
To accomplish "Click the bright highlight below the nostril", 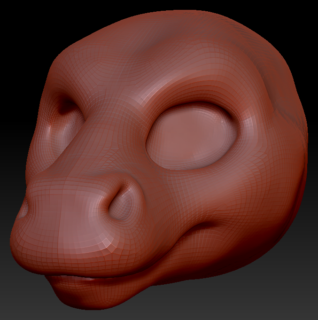I will (x=107, y=244).
